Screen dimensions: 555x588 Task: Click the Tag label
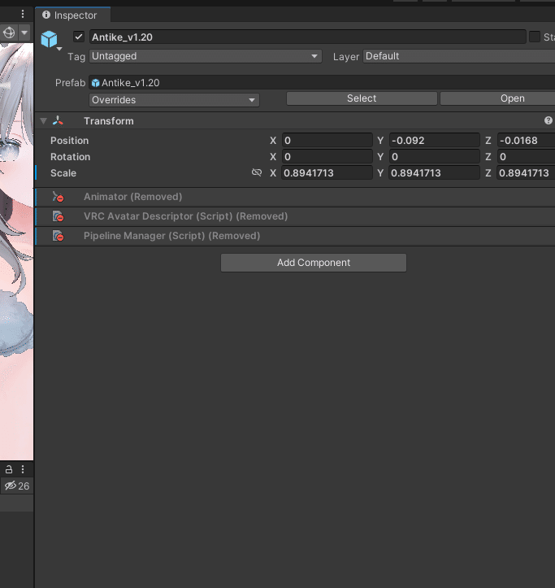[76, 57]
